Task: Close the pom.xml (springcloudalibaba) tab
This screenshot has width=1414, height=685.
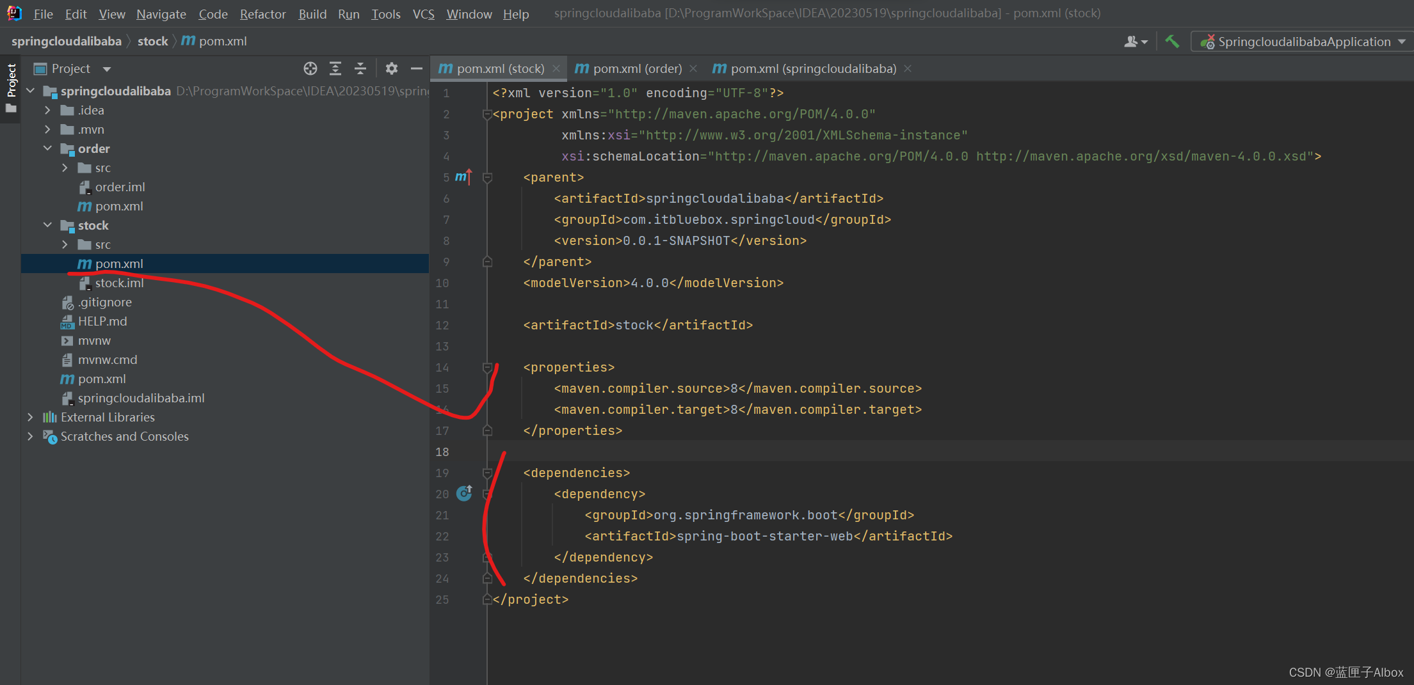Action: [908, 68]
